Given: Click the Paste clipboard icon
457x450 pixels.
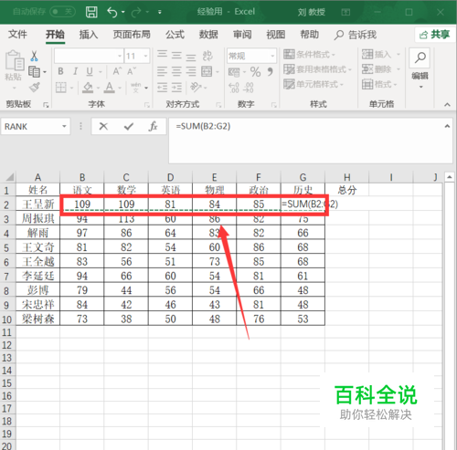Looking at the screenshot, I should point(15,61).
